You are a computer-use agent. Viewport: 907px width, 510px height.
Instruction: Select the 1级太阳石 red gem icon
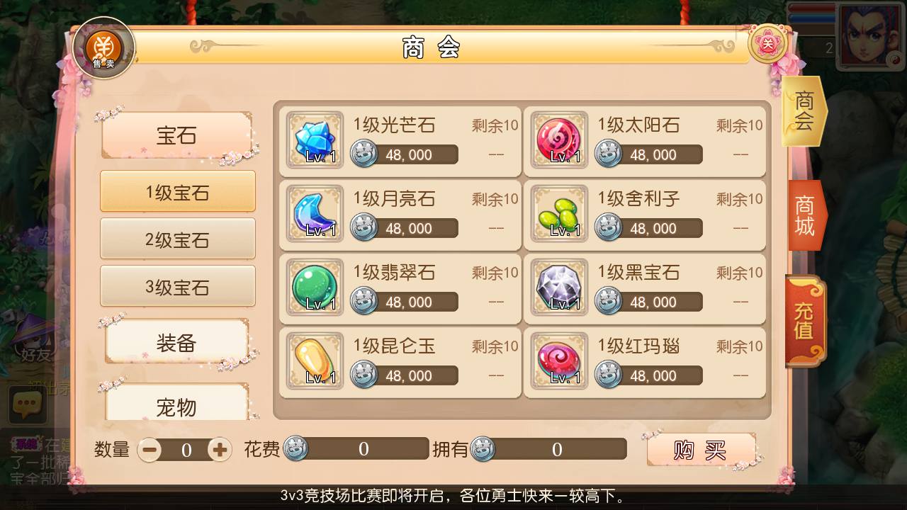pos(559,140)
